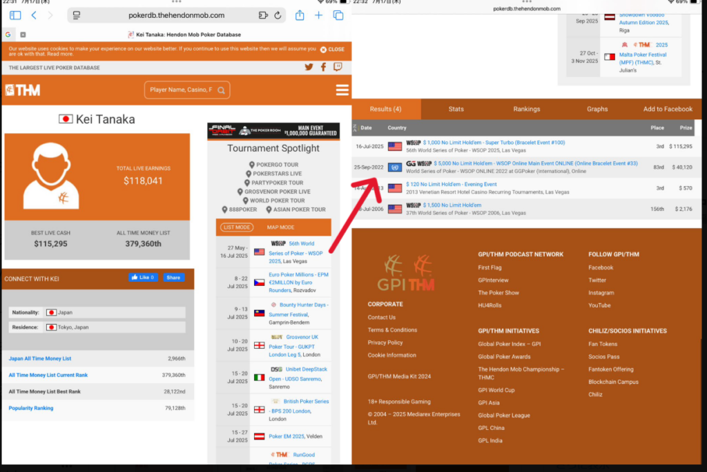707x472 pixels.
Task: Reload the page with the refresh icon
Action: point(278,15)
